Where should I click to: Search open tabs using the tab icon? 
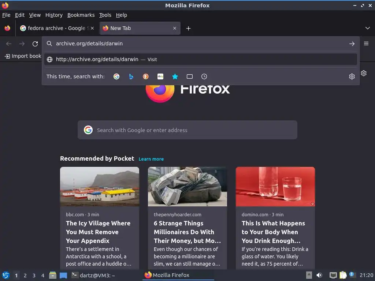point(190,76)
